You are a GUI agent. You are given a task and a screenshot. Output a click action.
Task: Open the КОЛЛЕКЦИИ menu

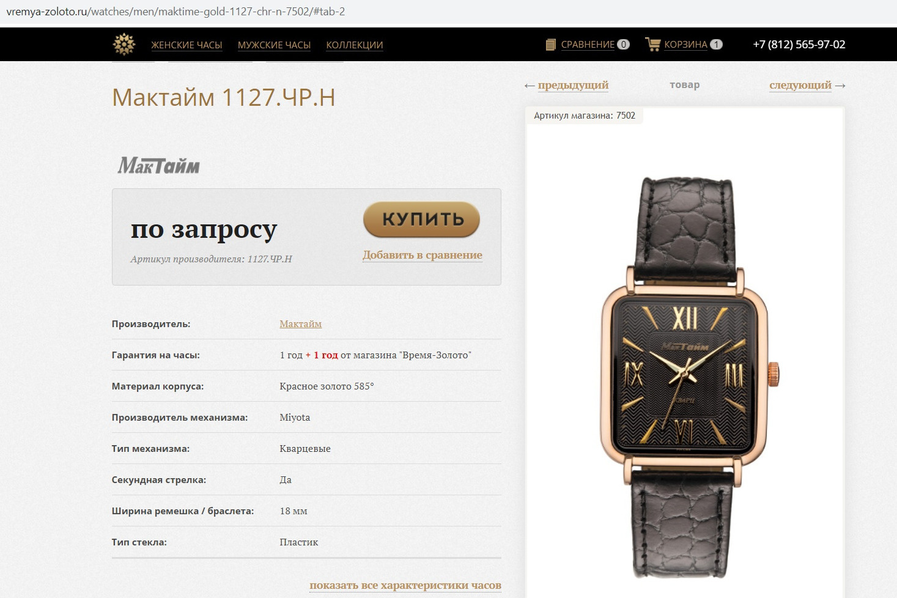click(x=355, y=45)
